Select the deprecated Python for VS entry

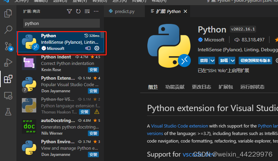[x=60, y=106]
